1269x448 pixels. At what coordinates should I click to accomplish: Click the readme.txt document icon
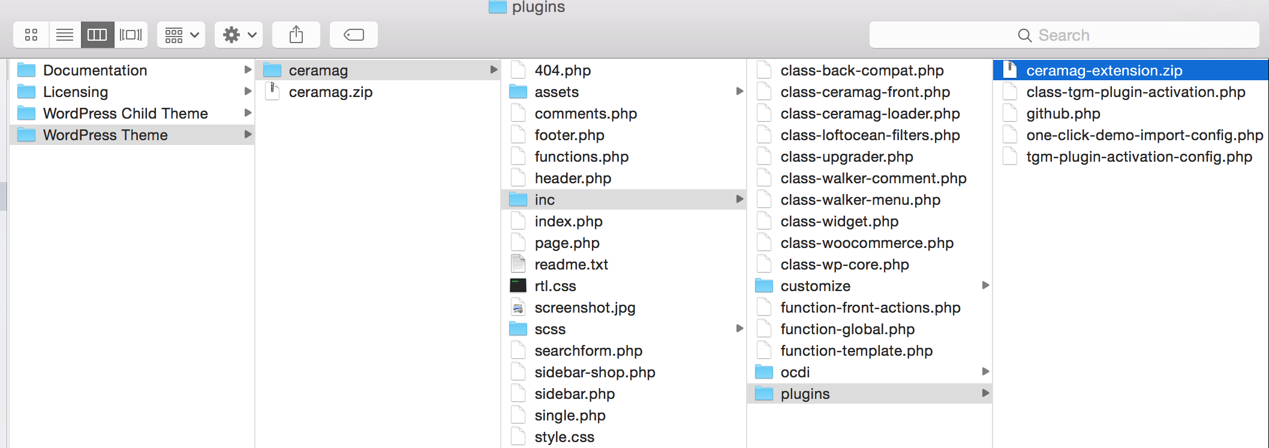518,264
